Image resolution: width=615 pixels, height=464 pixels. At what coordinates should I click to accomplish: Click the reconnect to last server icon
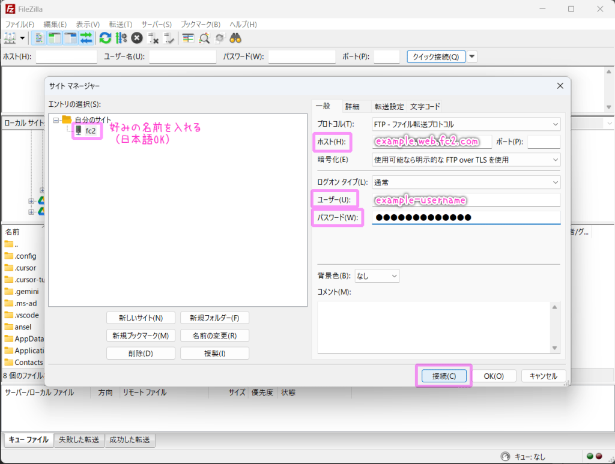[169, 38]
